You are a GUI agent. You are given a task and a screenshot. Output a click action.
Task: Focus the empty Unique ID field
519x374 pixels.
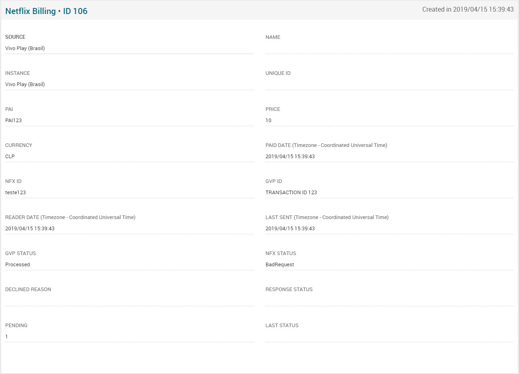[389, 84]
